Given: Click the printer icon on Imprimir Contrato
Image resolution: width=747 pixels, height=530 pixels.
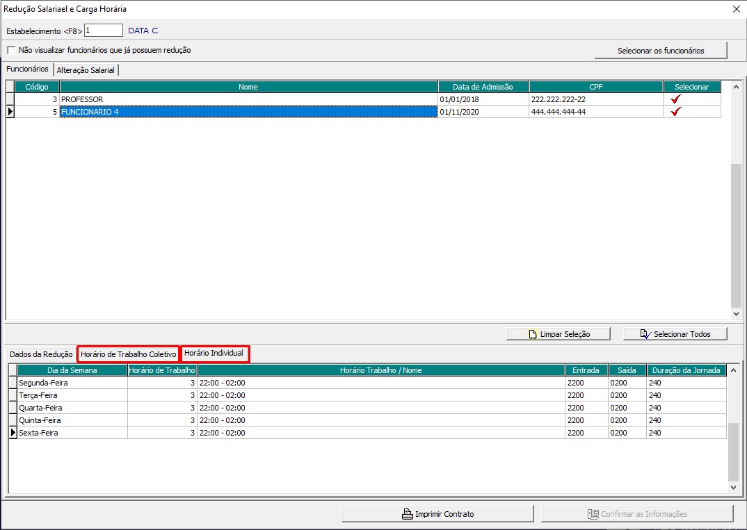Looking at the screenshot, I should 408,514.
